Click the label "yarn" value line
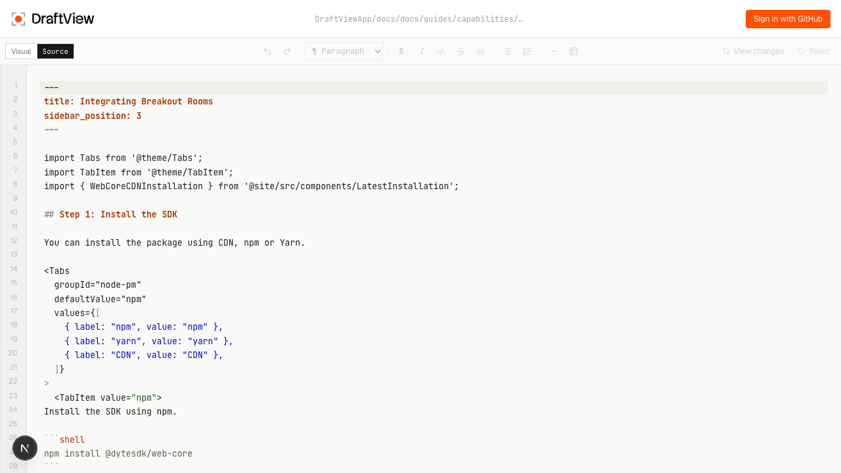The height and width of the screenshot is (473, 841). click(149, 342)
